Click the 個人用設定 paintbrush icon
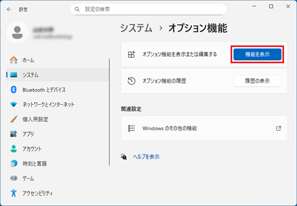Viewport: 297px width, 206px height. pos(13,119)
